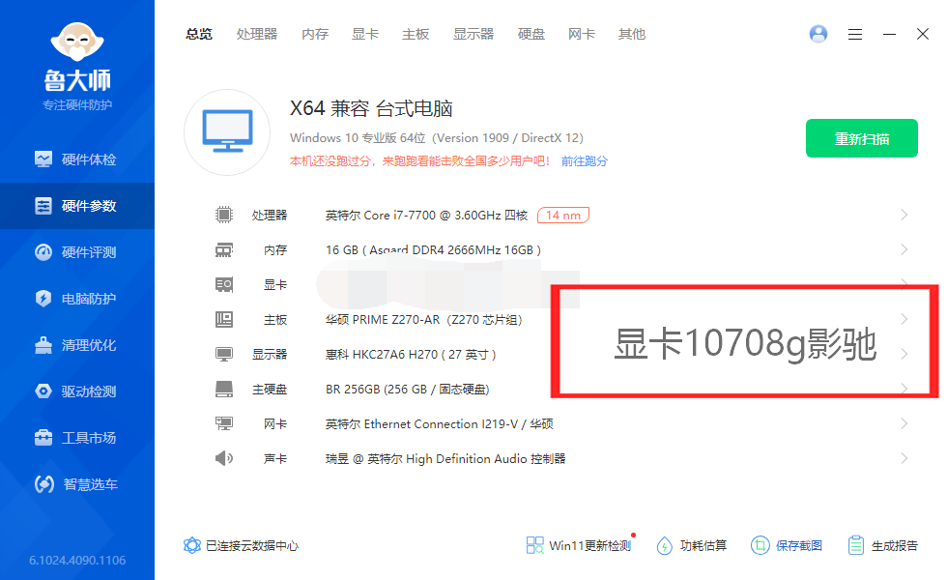Launch 驱动检测 from the sidebar
Image resolution: width=947 pixels, height=580 pixels.
[76, 391]
